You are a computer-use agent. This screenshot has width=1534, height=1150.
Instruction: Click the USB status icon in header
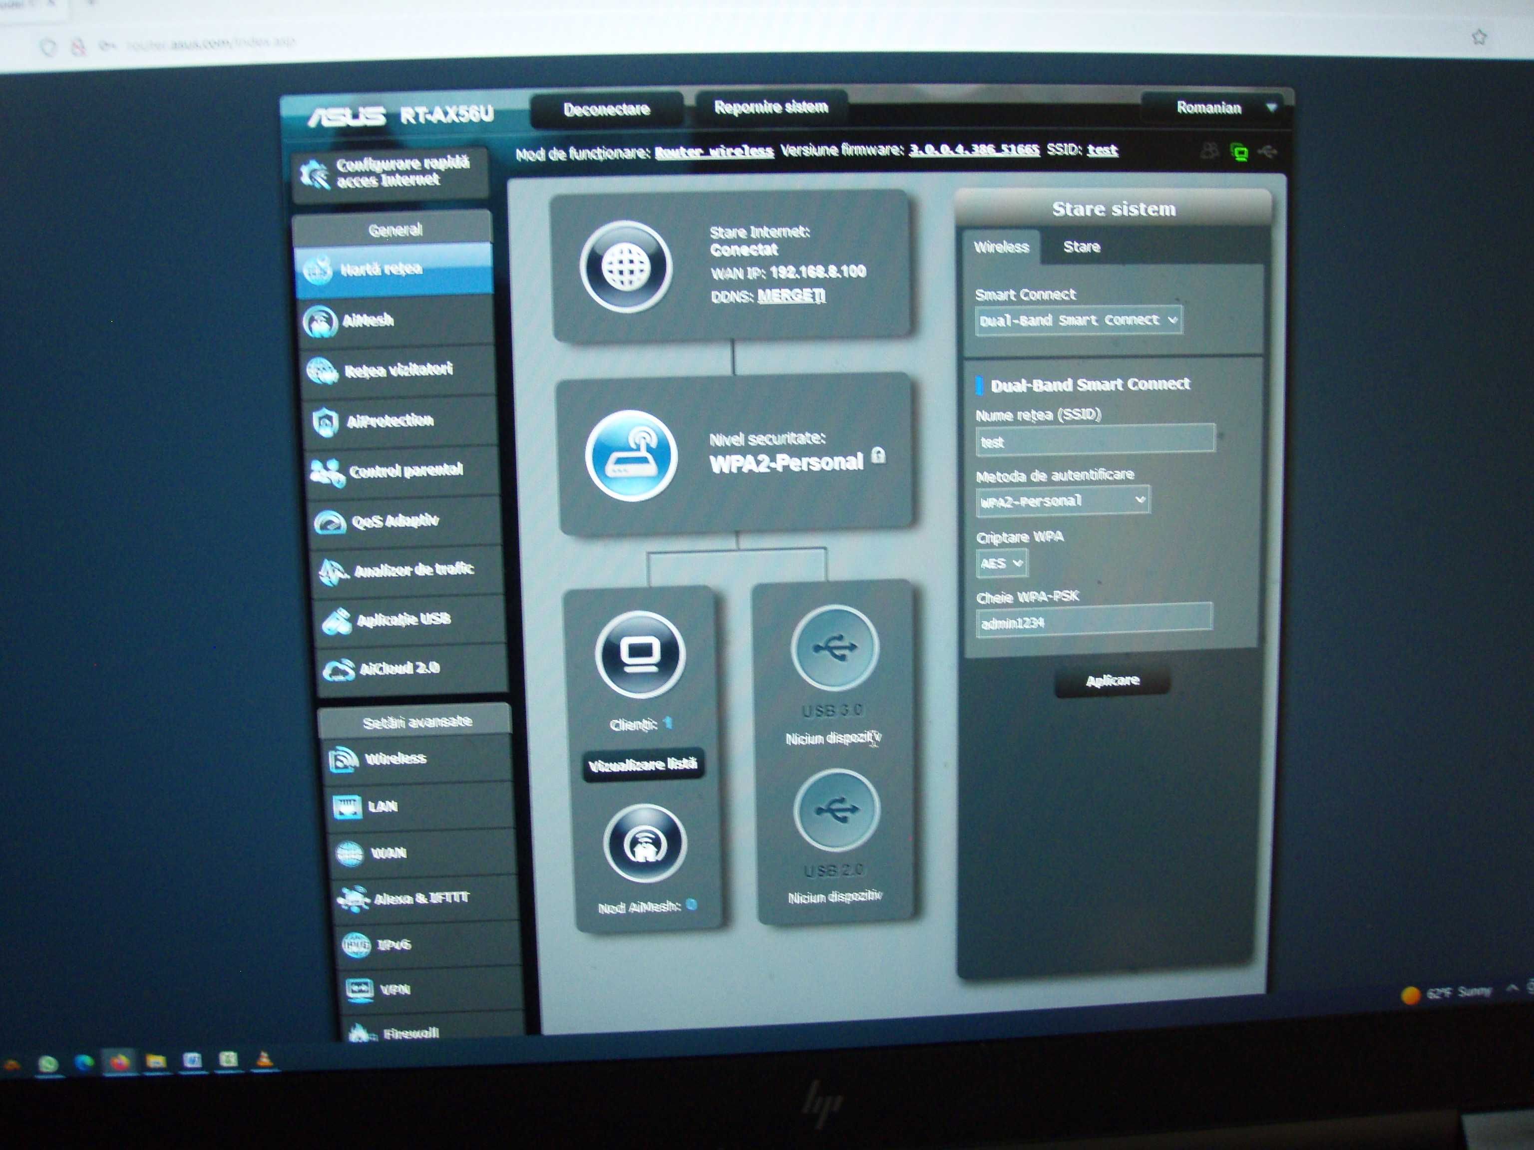[1268, 151]
